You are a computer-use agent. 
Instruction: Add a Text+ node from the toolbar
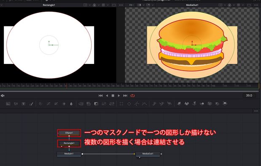24,104
